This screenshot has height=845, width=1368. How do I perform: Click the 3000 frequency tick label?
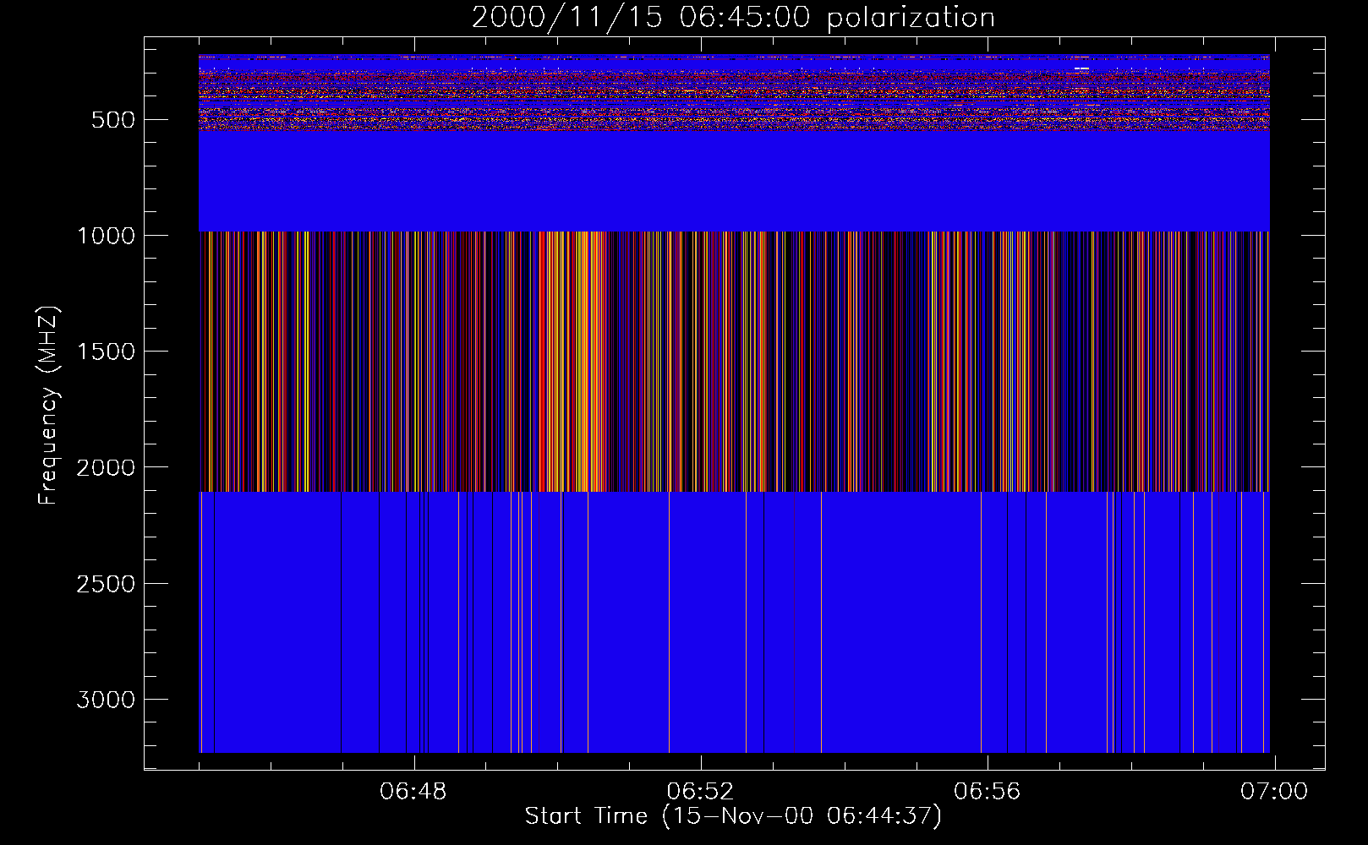[x=106, y=700]
